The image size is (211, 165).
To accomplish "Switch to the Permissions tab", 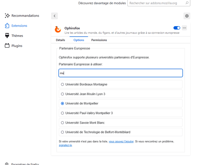I will coord(99,40).
